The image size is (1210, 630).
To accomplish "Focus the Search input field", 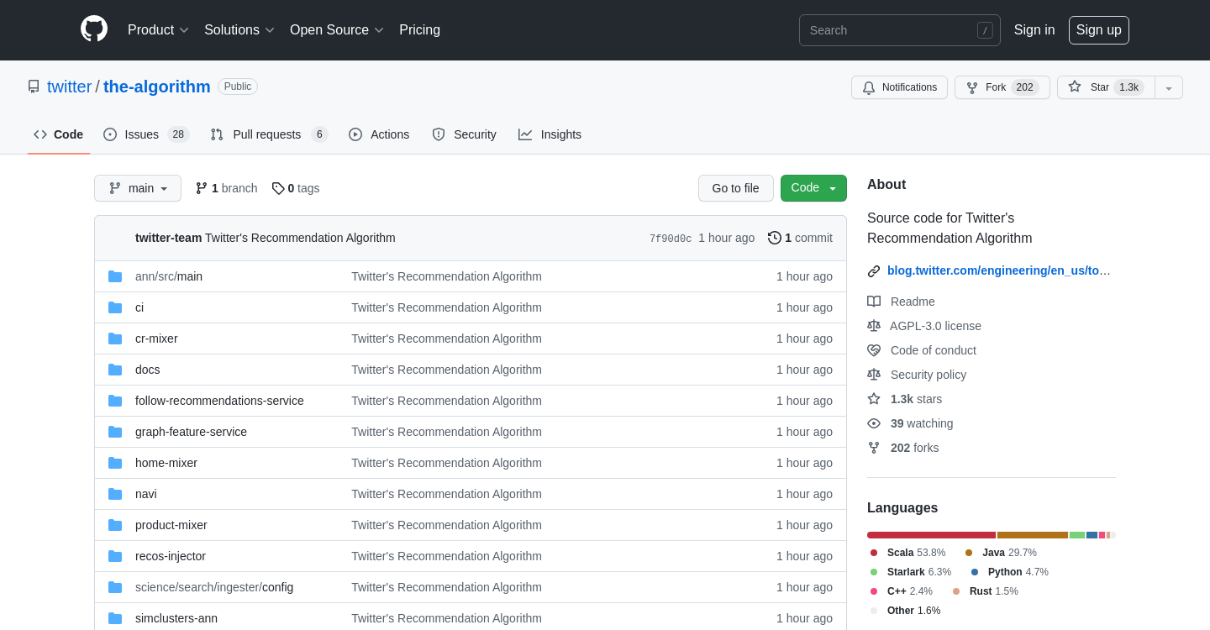I will (900, 30).
